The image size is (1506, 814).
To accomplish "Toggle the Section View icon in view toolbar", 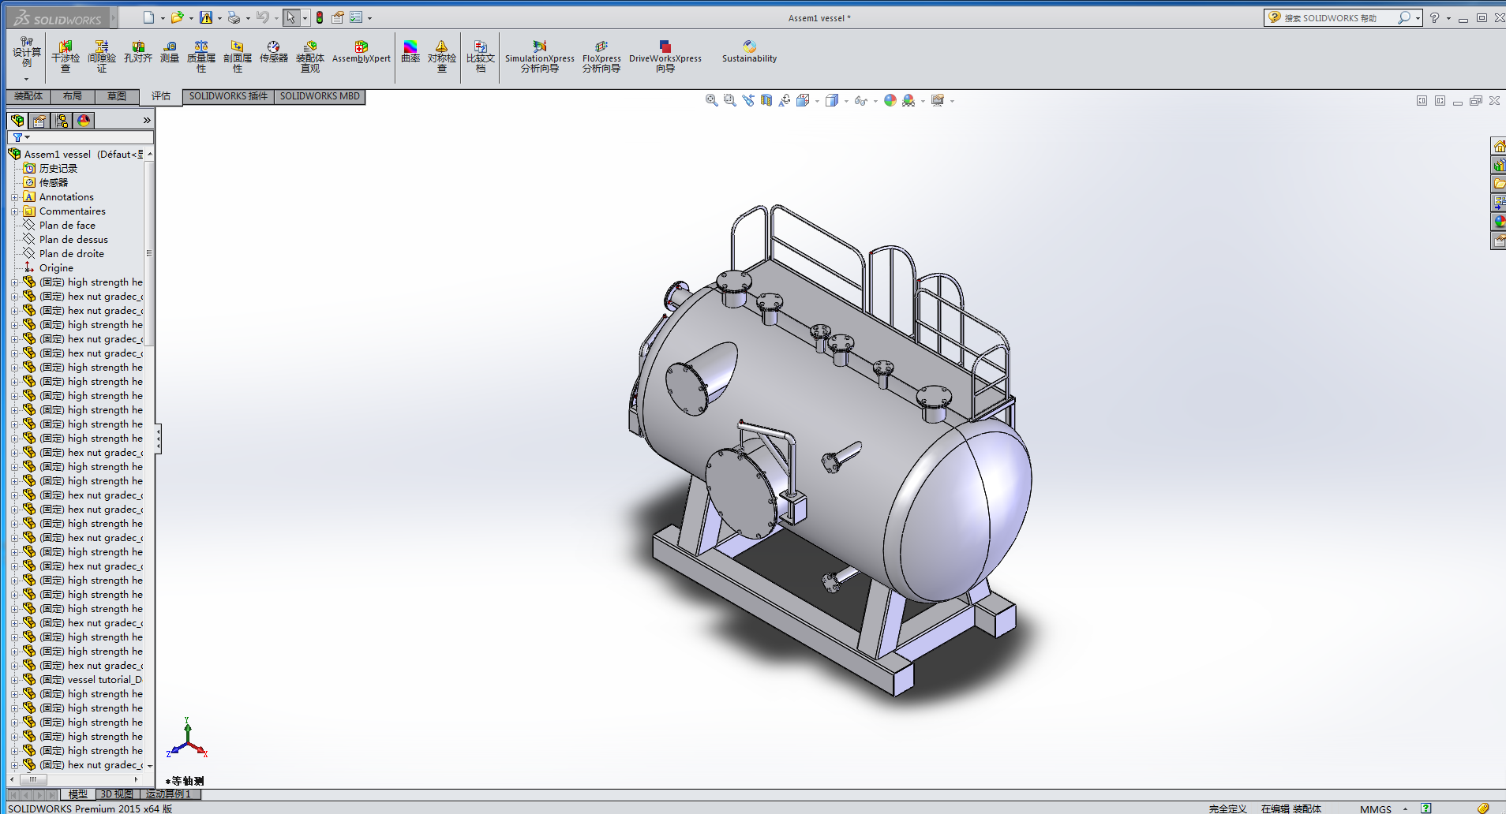I will click(x=766, y=100).
